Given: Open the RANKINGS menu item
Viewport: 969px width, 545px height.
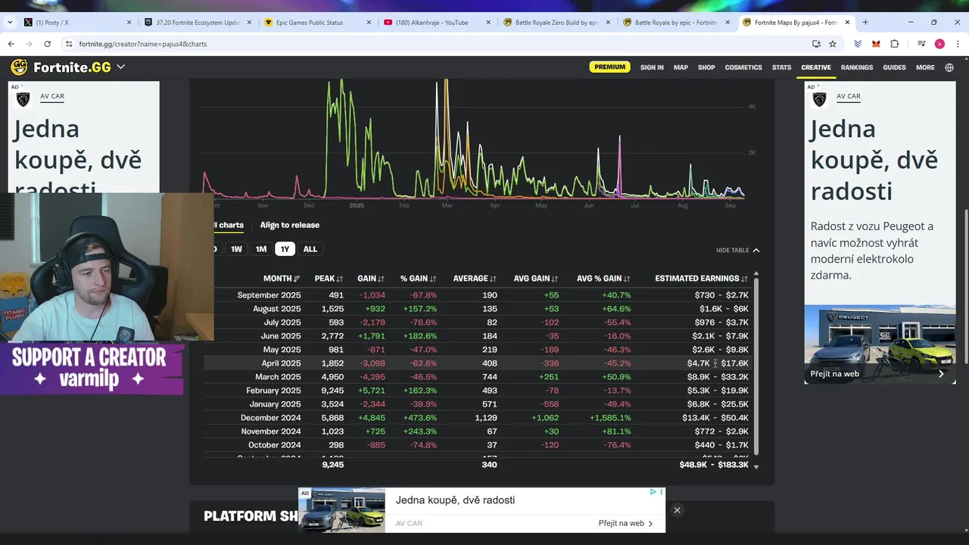Looking at the screenshot, I should pyautogui.click(x=857, y=67).
